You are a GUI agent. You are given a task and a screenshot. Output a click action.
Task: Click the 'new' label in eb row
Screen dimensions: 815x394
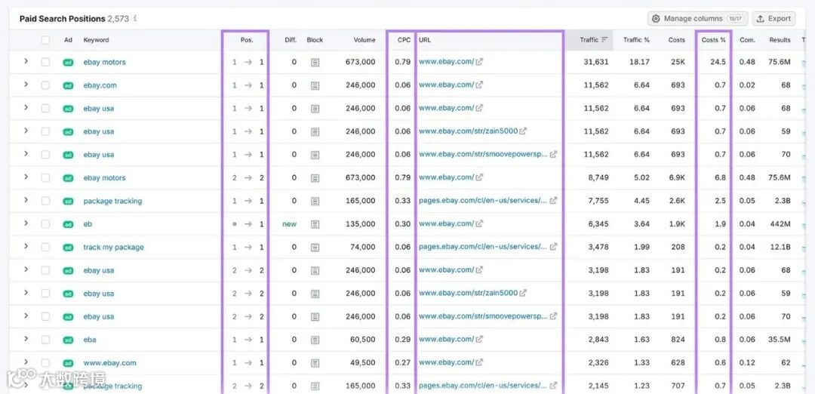pyautogui.click(x=289, y=224)
